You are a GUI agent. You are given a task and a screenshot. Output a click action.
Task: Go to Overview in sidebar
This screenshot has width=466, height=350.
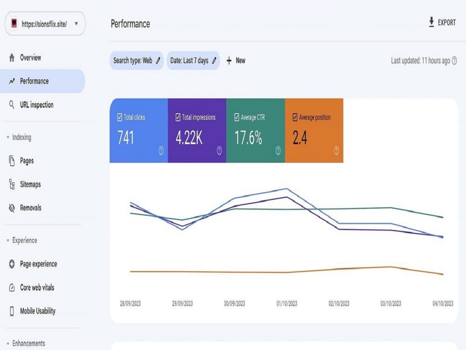pyautogui.click(x=42, y=57)
